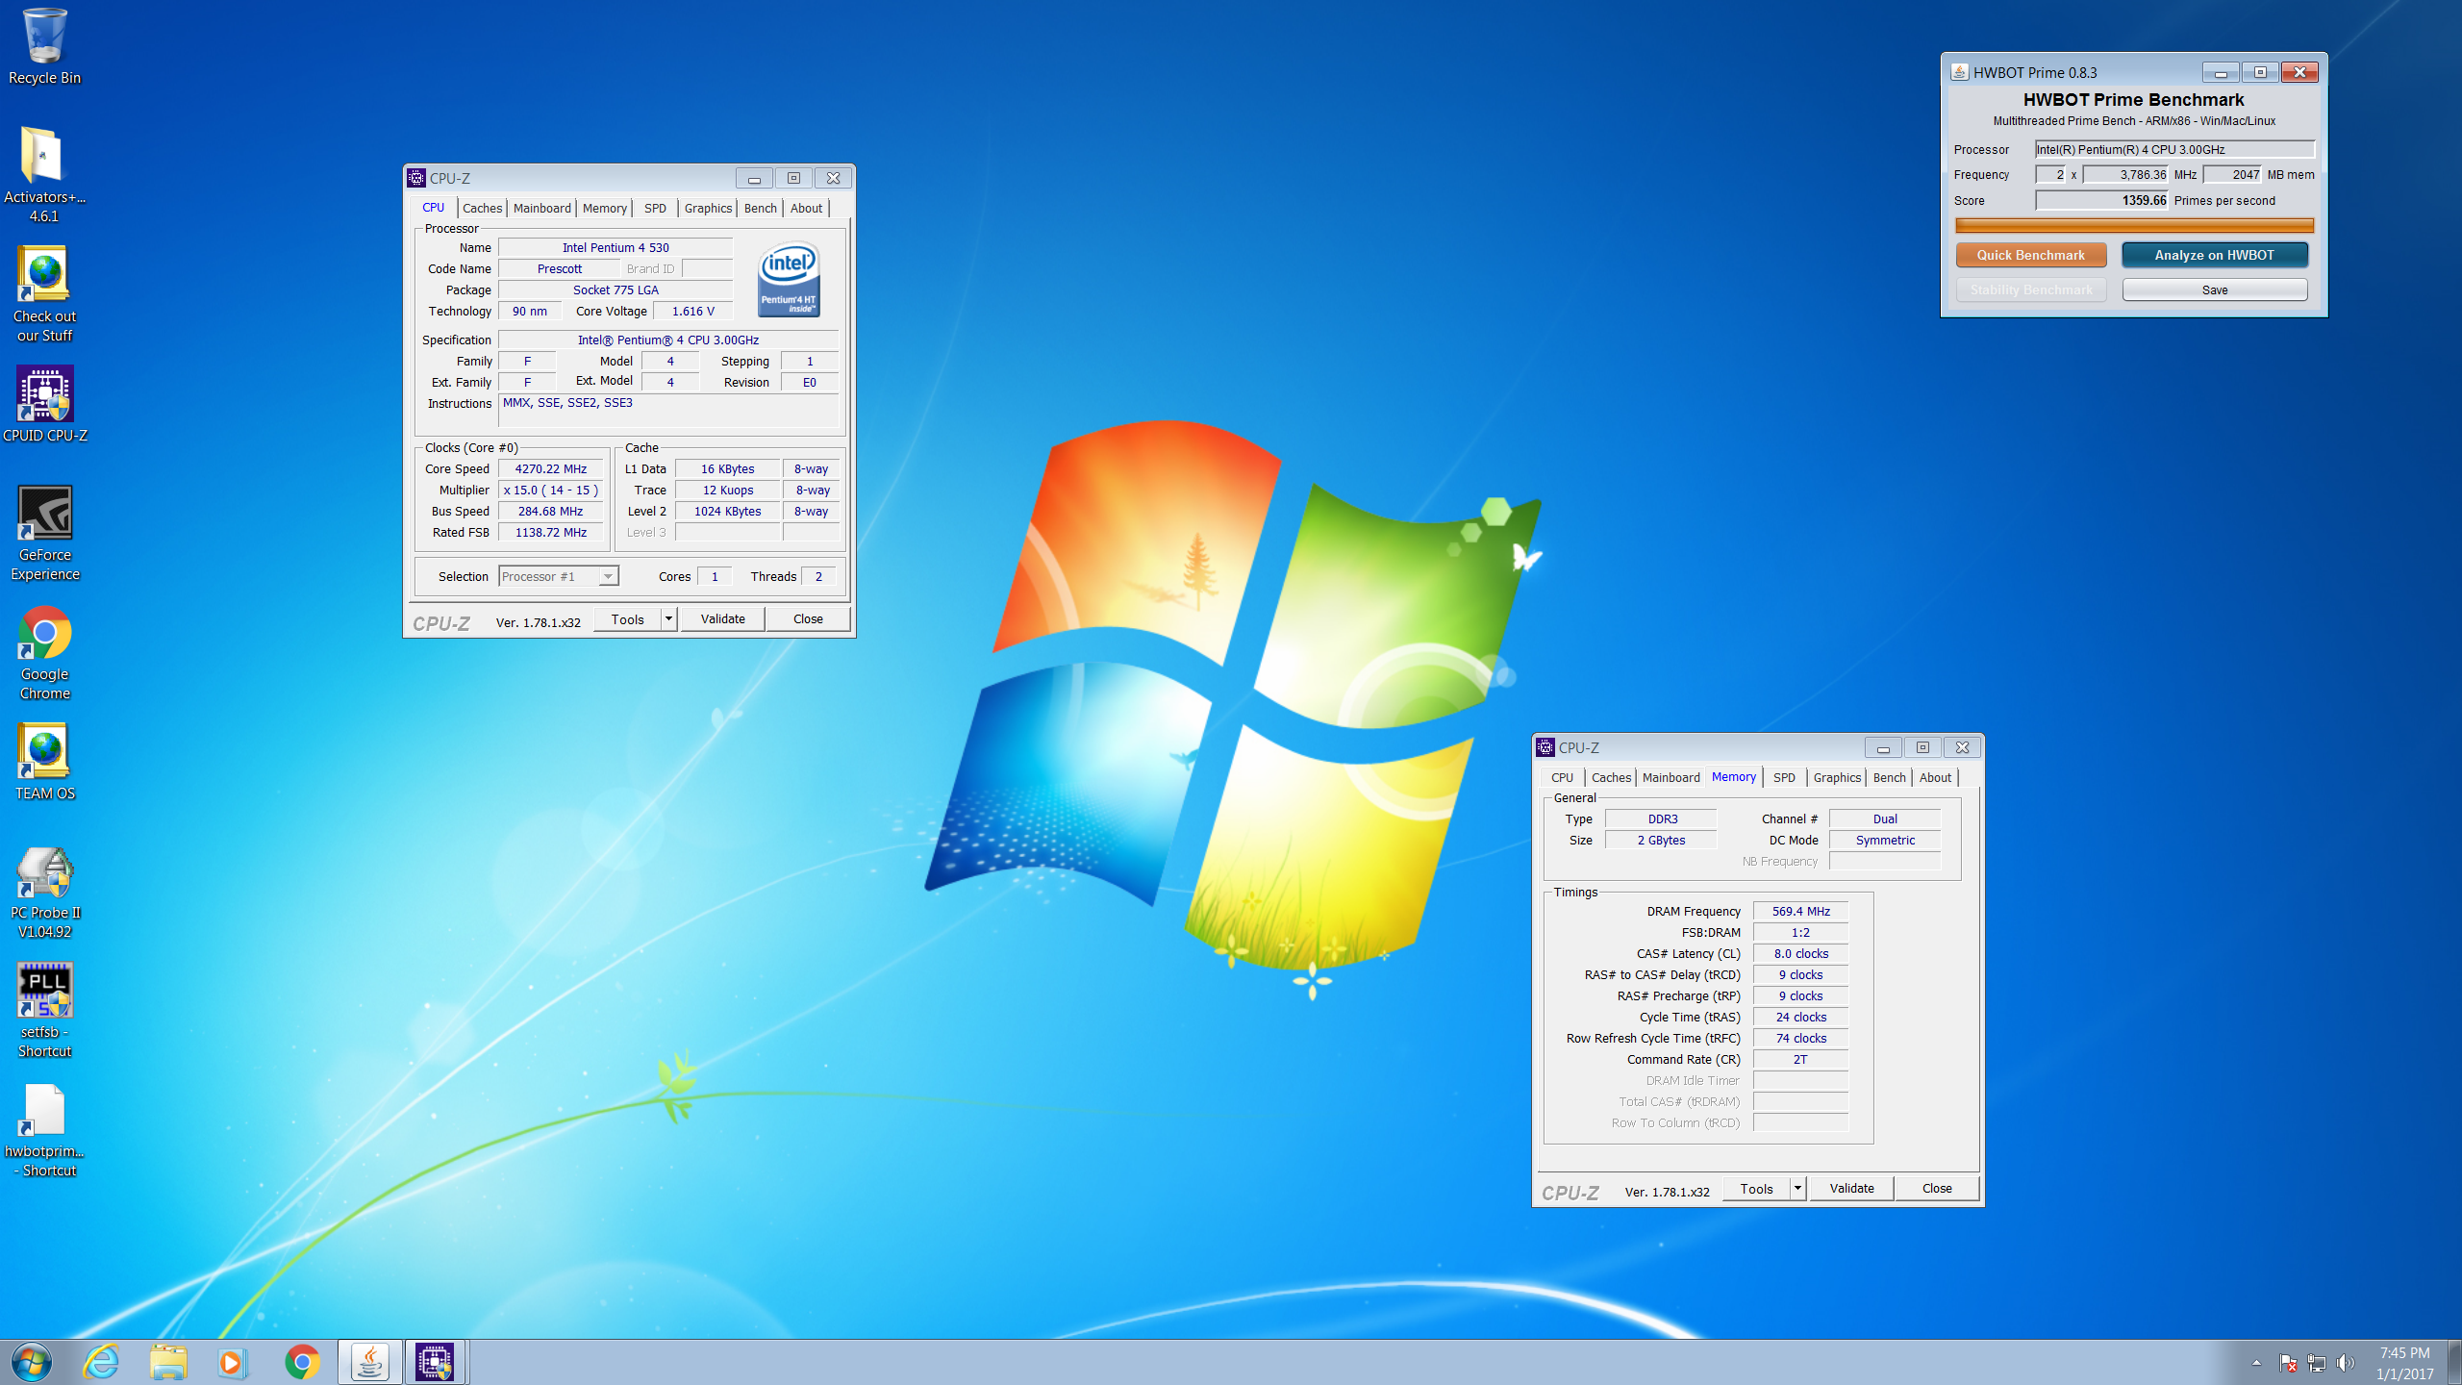Open the GeForce Experience desktop icon
The image size is (2462, 1385).
point(44,533)
